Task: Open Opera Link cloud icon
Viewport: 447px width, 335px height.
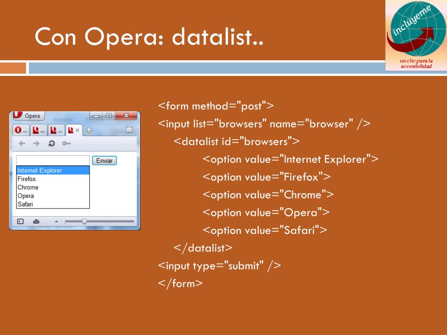Action: pyautogui.click(x=36, y=221)
